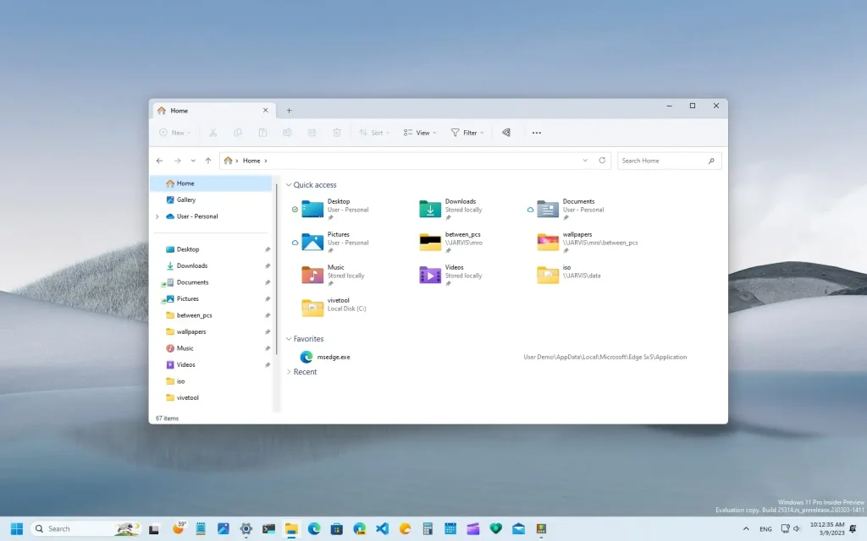Select Home in the navigation pane
This screenshot has height=541, width=867.
point(211,183)
